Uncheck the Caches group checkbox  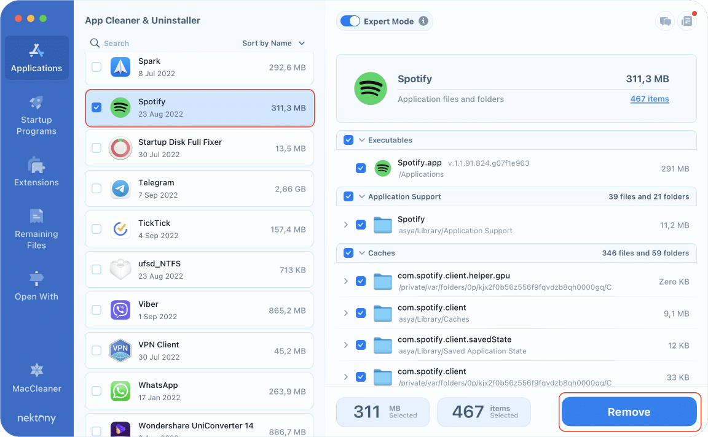coord(348,252)
